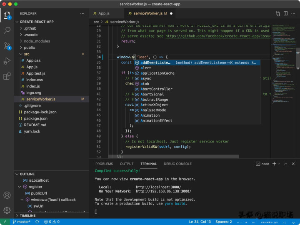
Task: Switch to the App.js editor tab
Action: pos(103,13)
